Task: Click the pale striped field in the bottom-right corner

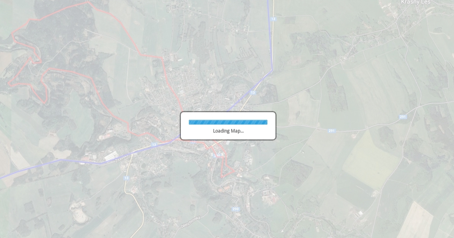Action: tap(415, 221)
